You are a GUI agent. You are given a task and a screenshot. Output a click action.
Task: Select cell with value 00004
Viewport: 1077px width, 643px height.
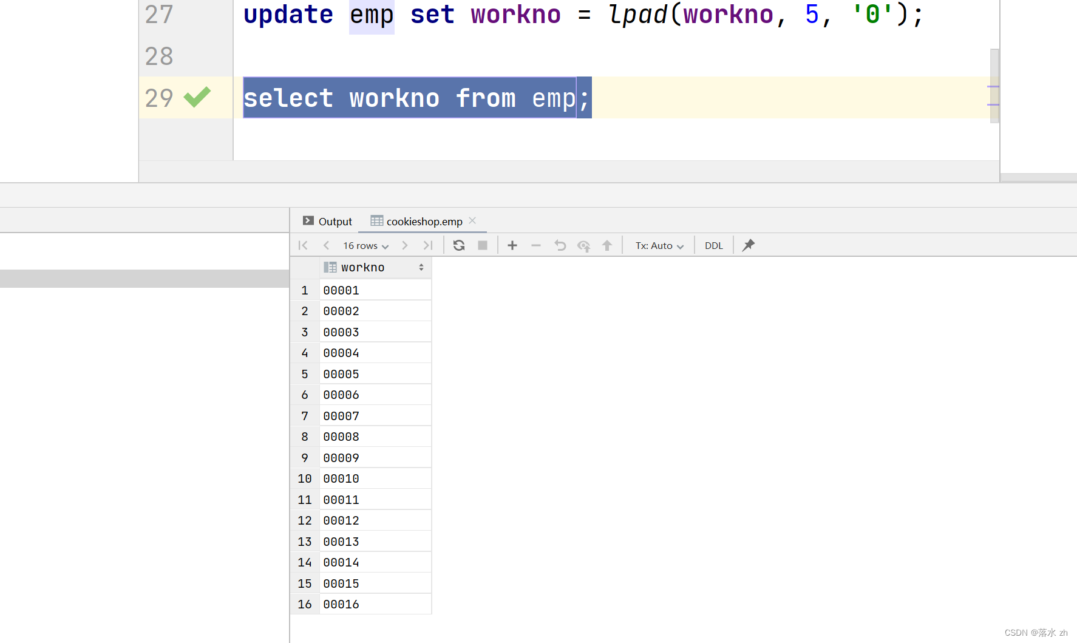(375, 353)
